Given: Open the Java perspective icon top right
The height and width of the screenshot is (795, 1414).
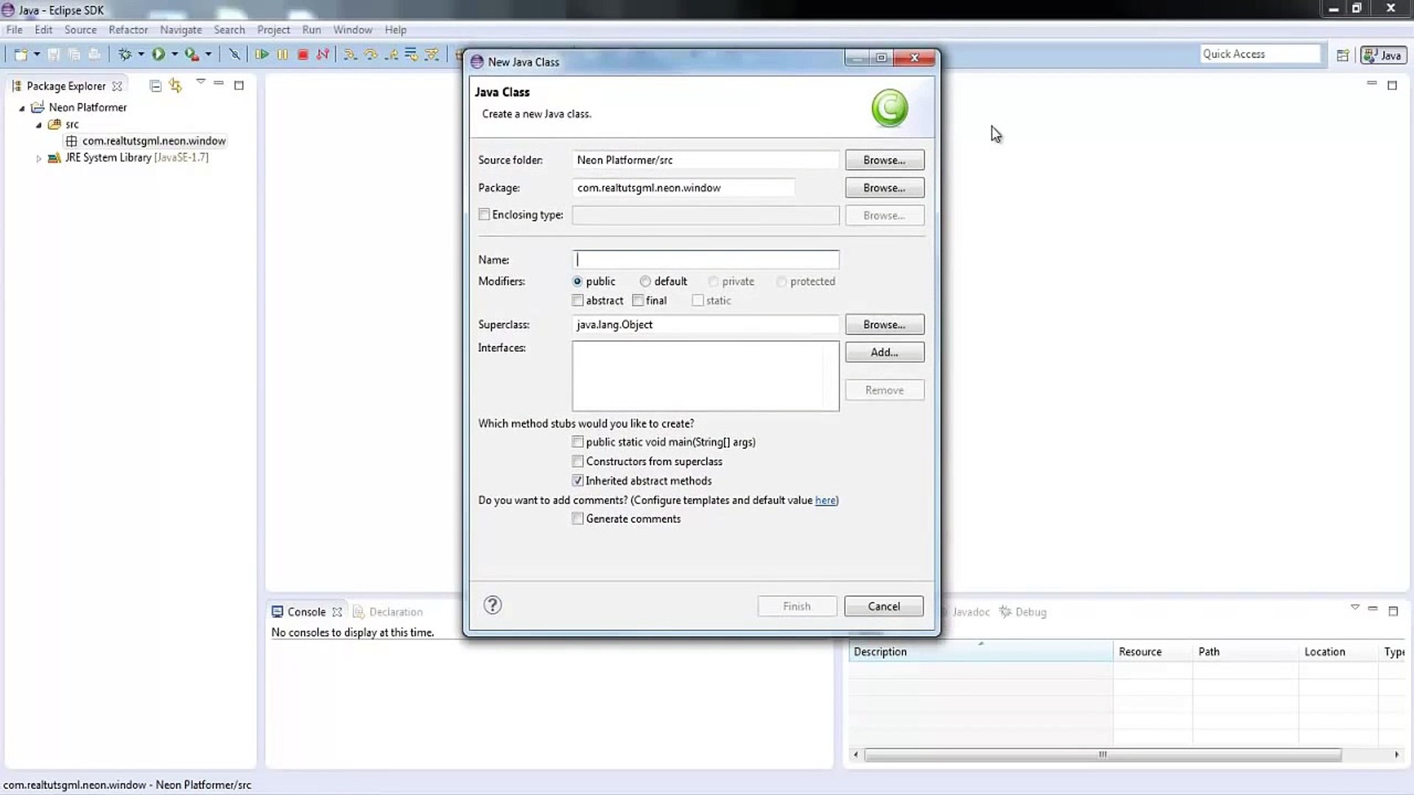Looking at the screenshot, I should (x=1382, y=55).
